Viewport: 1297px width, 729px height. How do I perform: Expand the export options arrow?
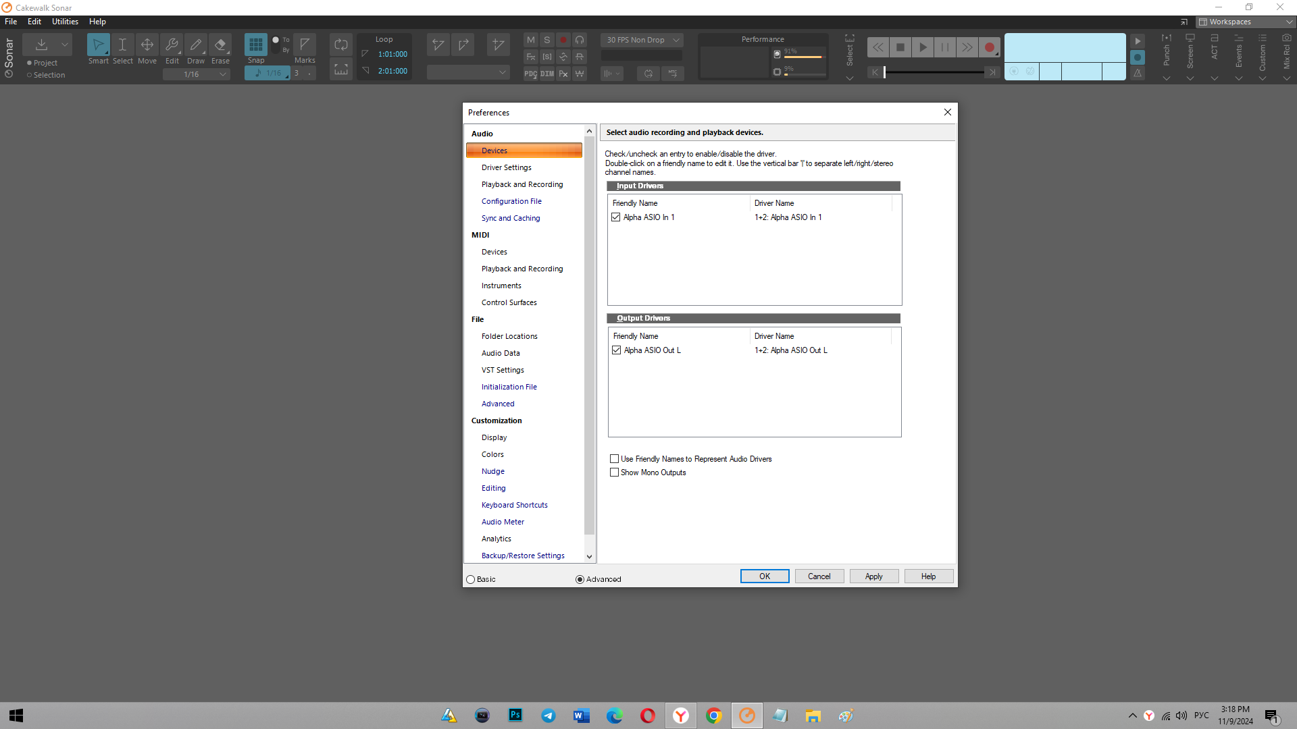tap(65, 45)
